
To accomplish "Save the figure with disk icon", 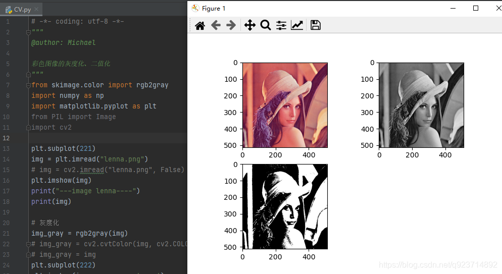I will click(x=315, y=25).
